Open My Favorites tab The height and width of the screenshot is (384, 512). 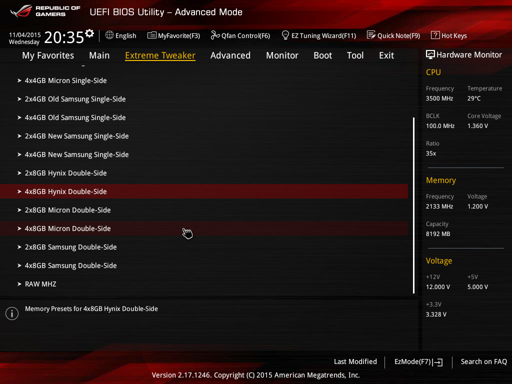(48, 55)
